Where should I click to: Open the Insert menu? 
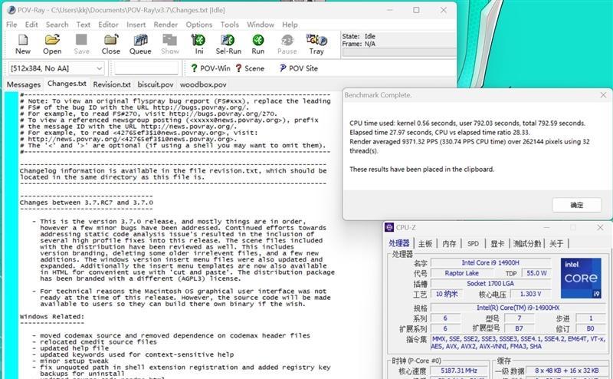click(x=136, y=25)
